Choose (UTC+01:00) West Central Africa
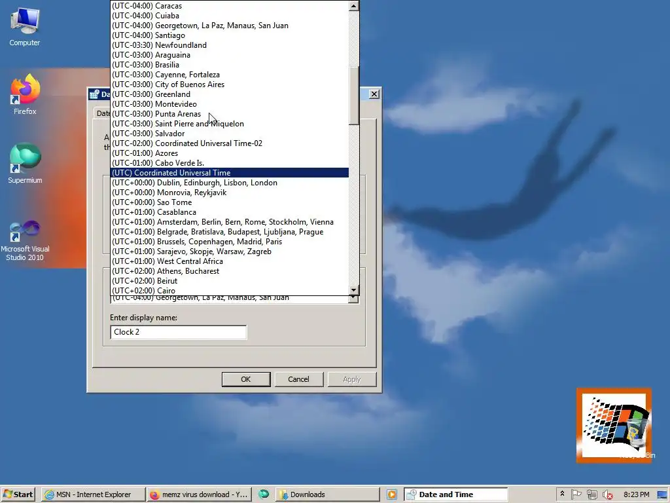This screenshot has width=670, height=503. point(230,262)
